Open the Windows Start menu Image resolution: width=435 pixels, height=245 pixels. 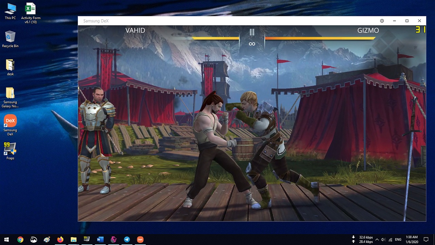[x=6, y=240]
